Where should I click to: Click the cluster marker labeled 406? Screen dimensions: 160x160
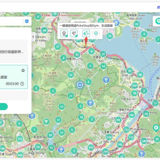[x=20, y=155]
